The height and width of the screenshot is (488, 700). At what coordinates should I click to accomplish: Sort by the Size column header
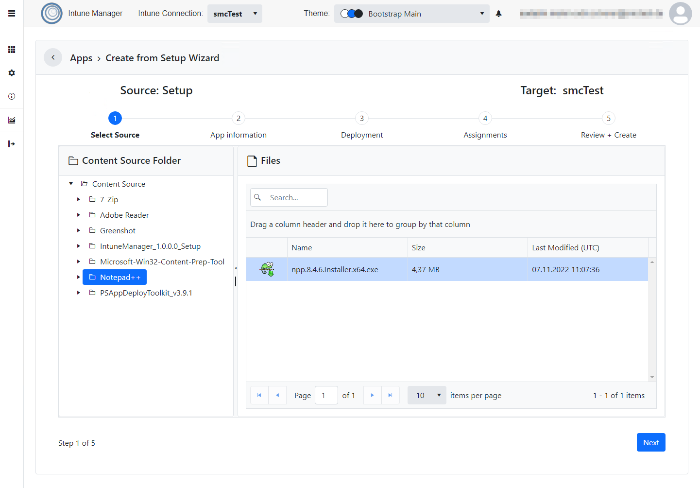tap(467, 247)
